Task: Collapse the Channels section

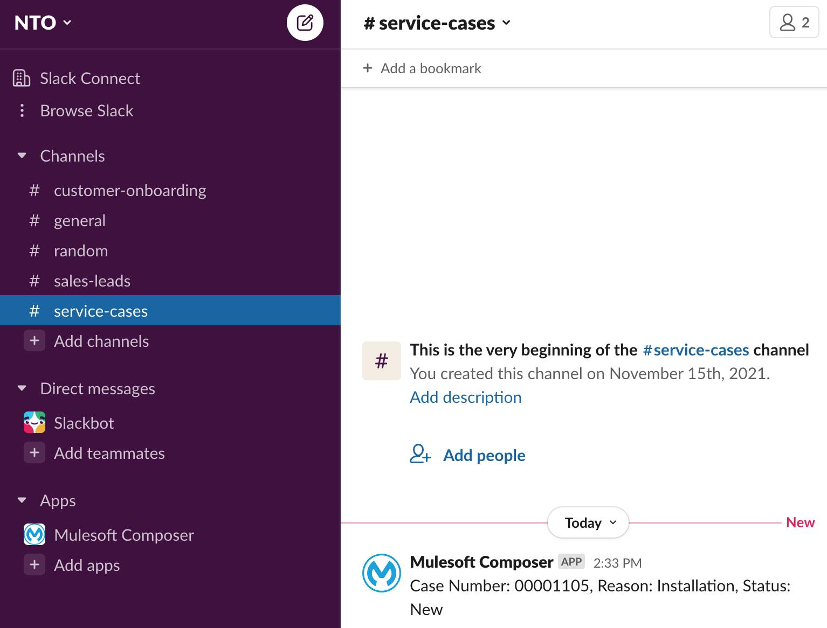Action: pos(22,156)
